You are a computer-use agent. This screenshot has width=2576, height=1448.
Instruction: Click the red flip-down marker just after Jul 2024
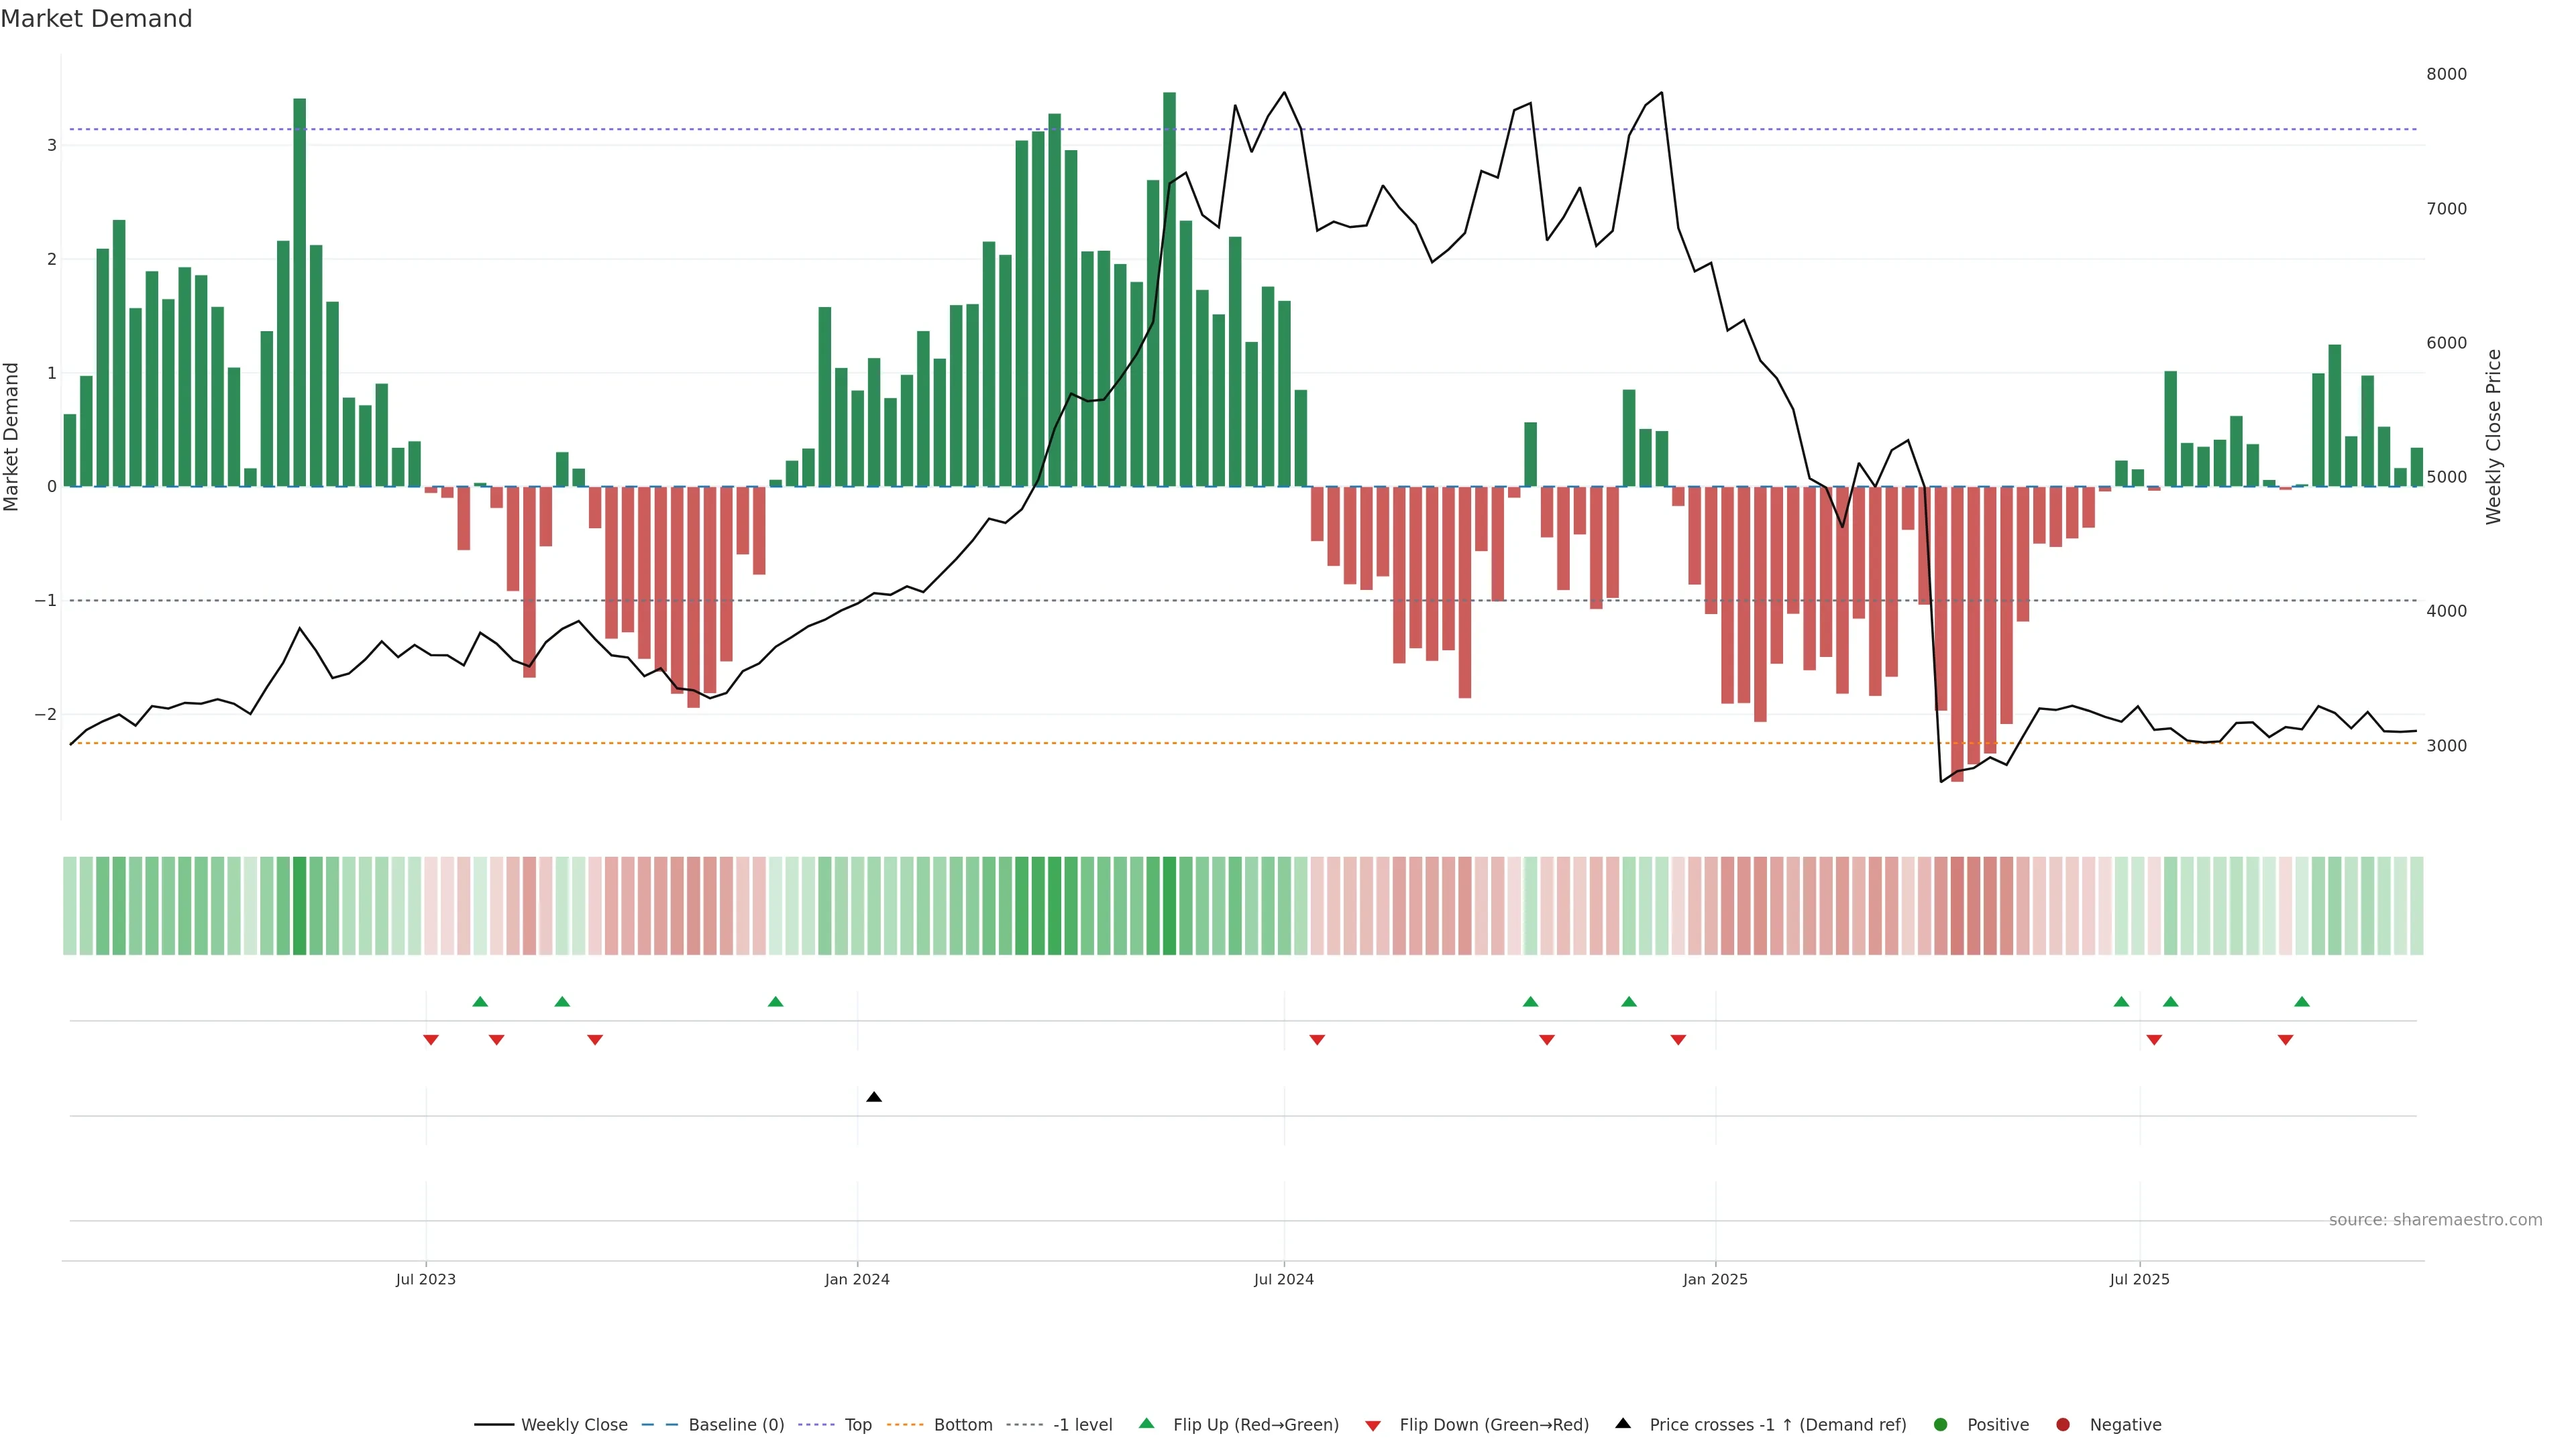pos(1317,1040)
